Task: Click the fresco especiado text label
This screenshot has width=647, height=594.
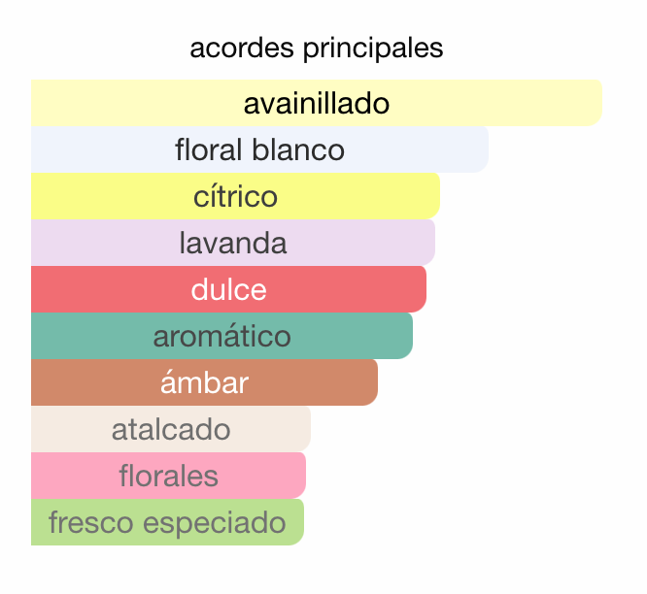Action: (167, 523)
